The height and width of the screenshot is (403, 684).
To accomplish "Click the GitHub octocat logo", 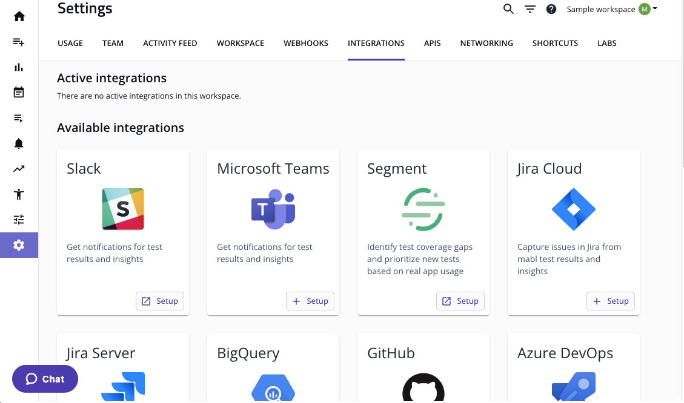I will point(423,387).
